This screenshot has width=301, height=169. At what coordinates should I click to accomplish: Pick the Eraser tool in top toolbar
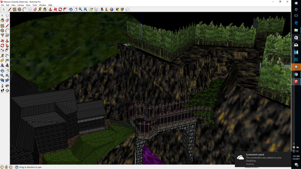coord(35,9)
